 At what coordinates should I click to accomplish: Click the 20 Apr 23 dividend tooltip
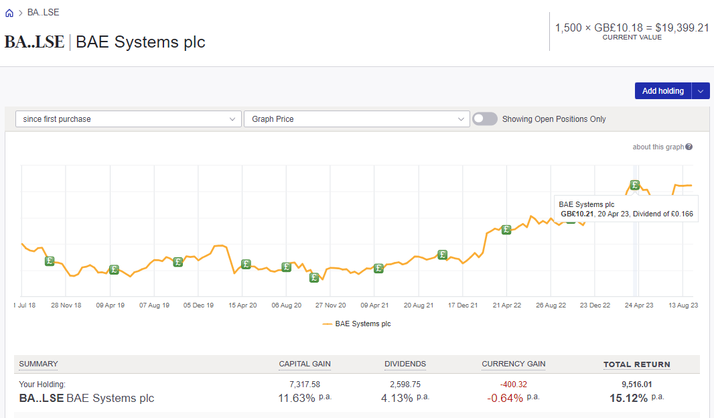tap(626, 208)
